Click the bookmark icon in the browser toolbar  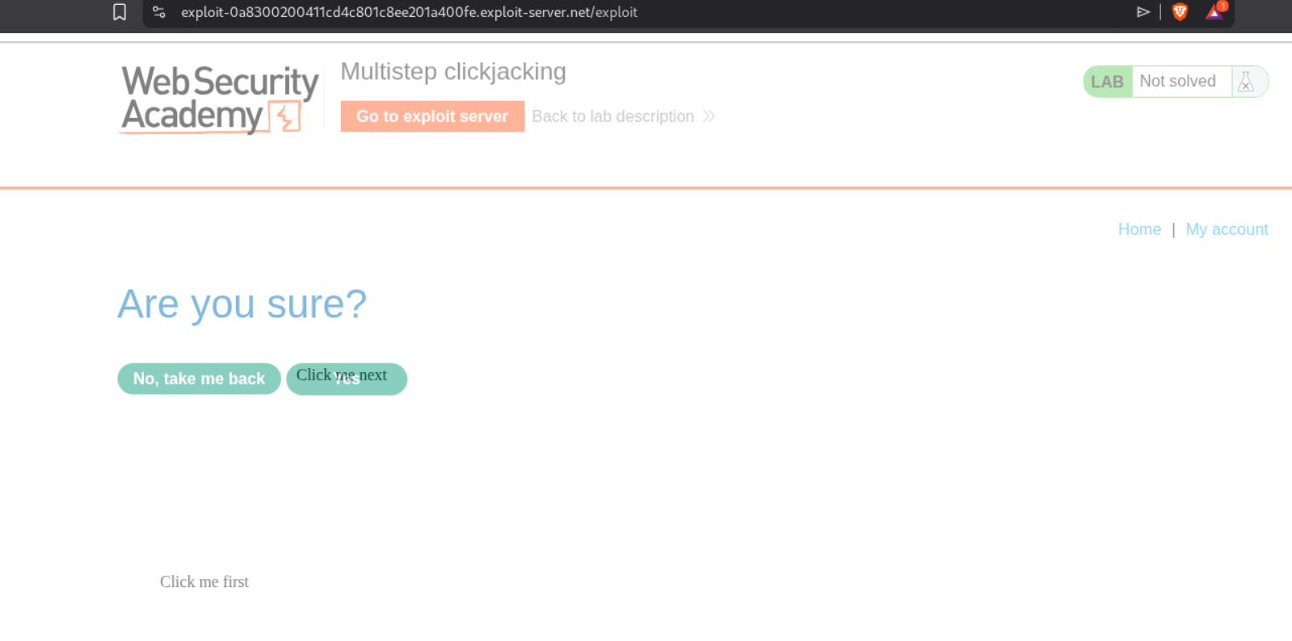[120, 12]
